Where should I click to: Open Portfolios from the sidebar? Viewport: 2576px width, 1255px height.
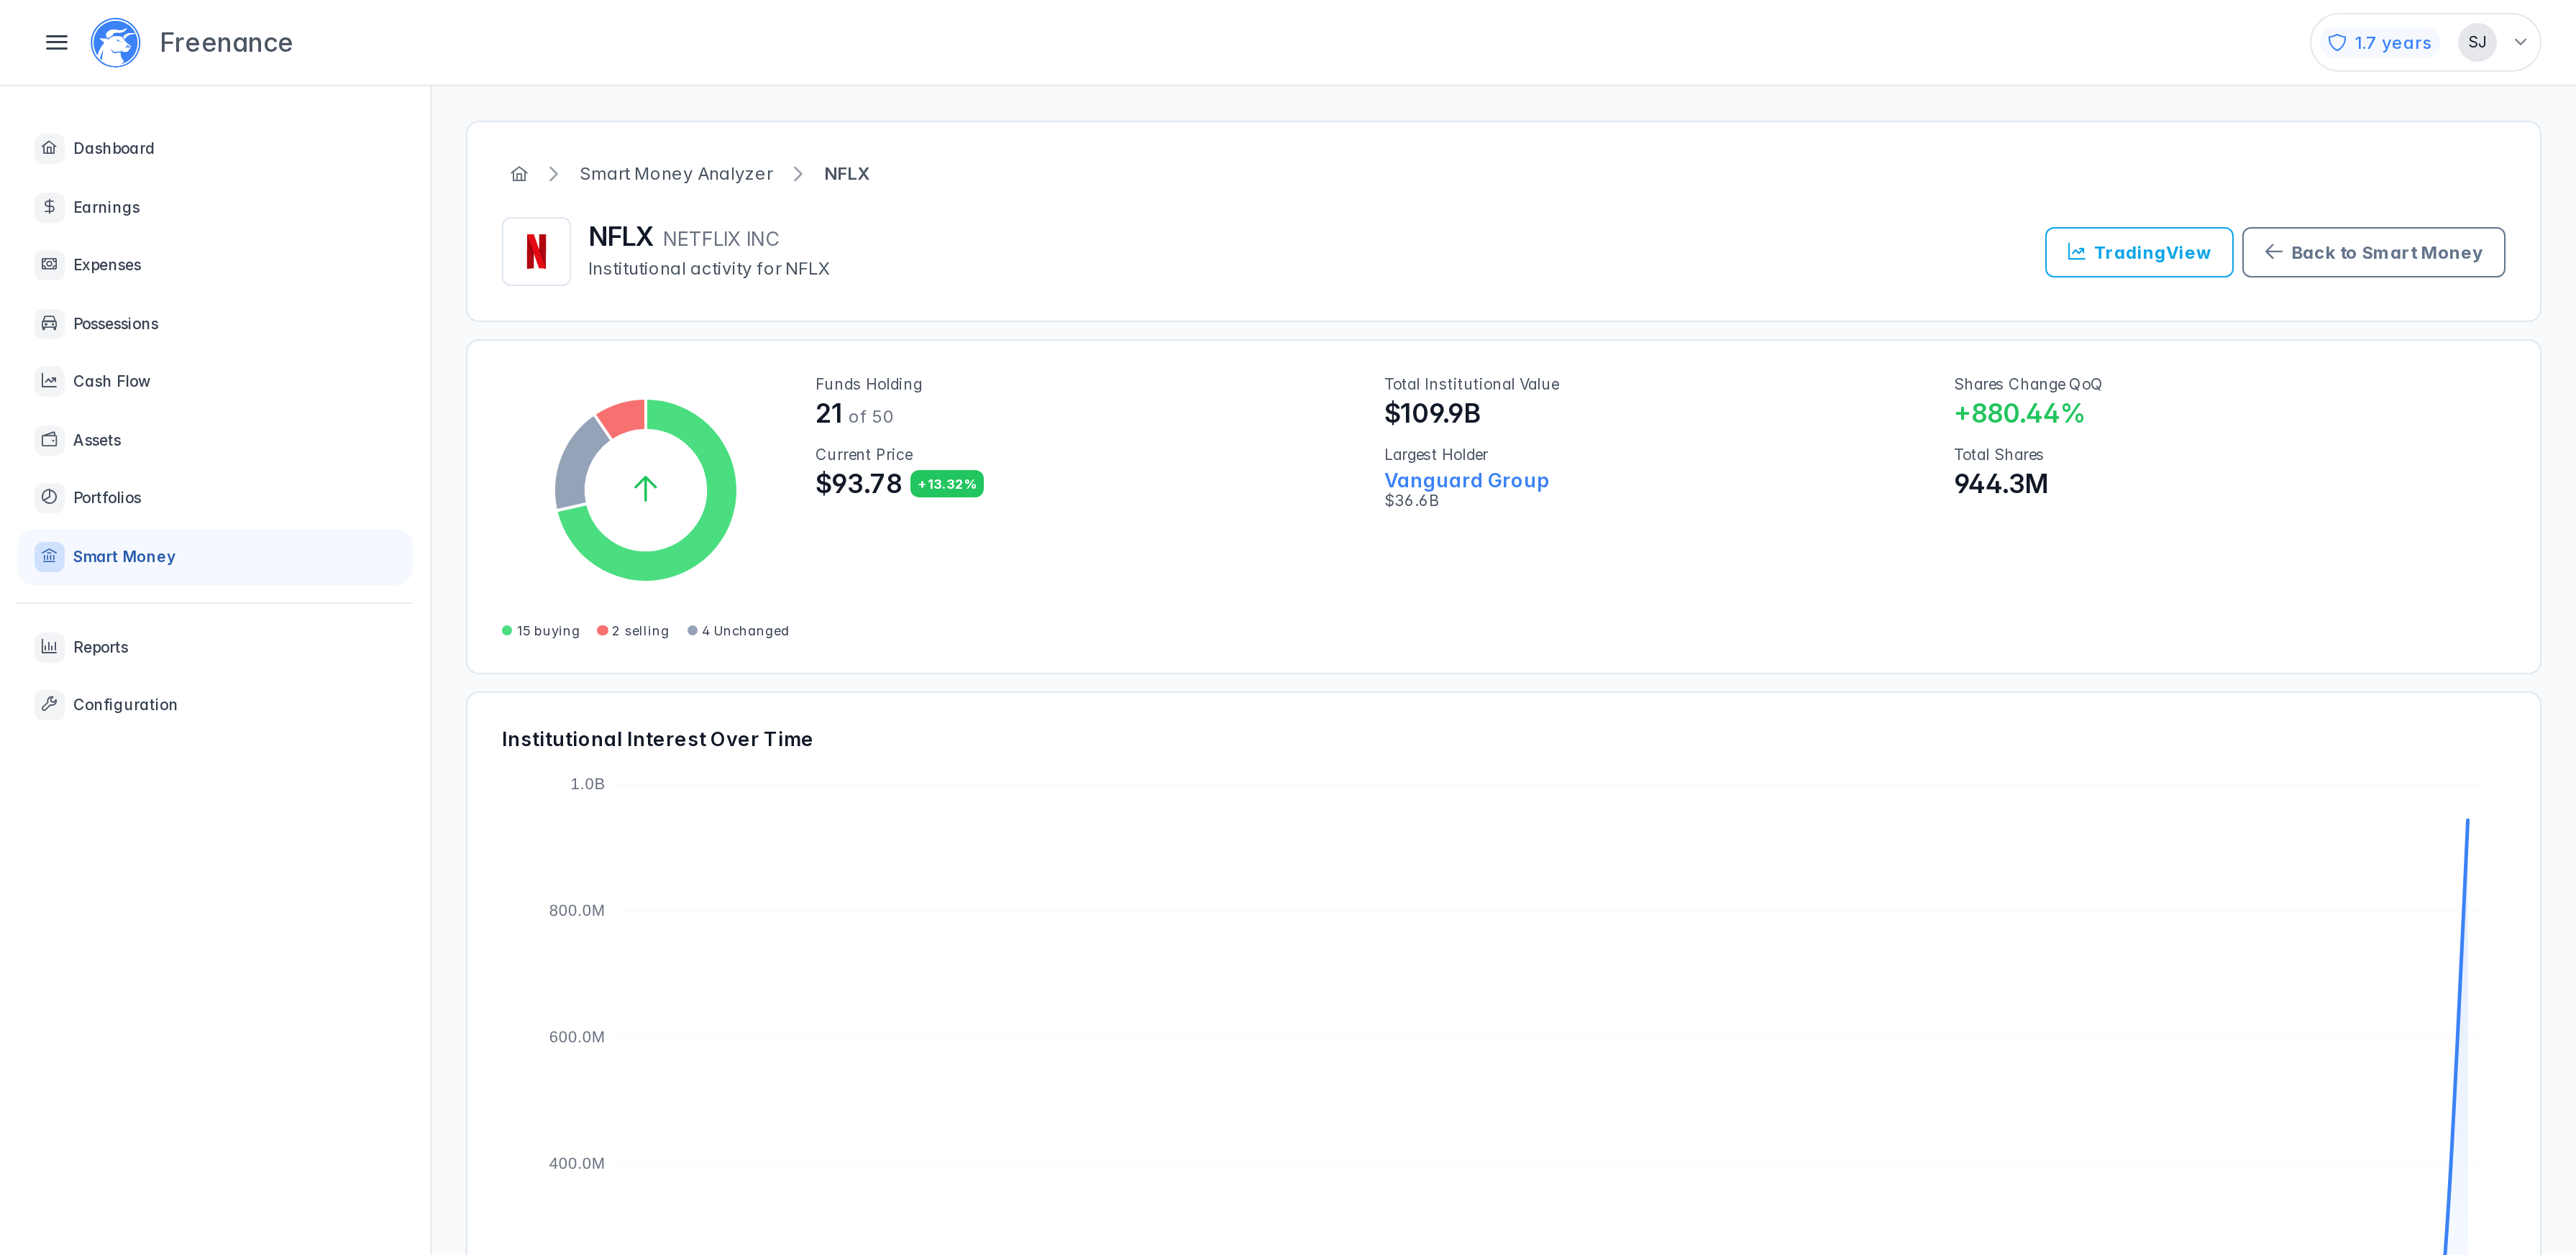pos(215,497)
